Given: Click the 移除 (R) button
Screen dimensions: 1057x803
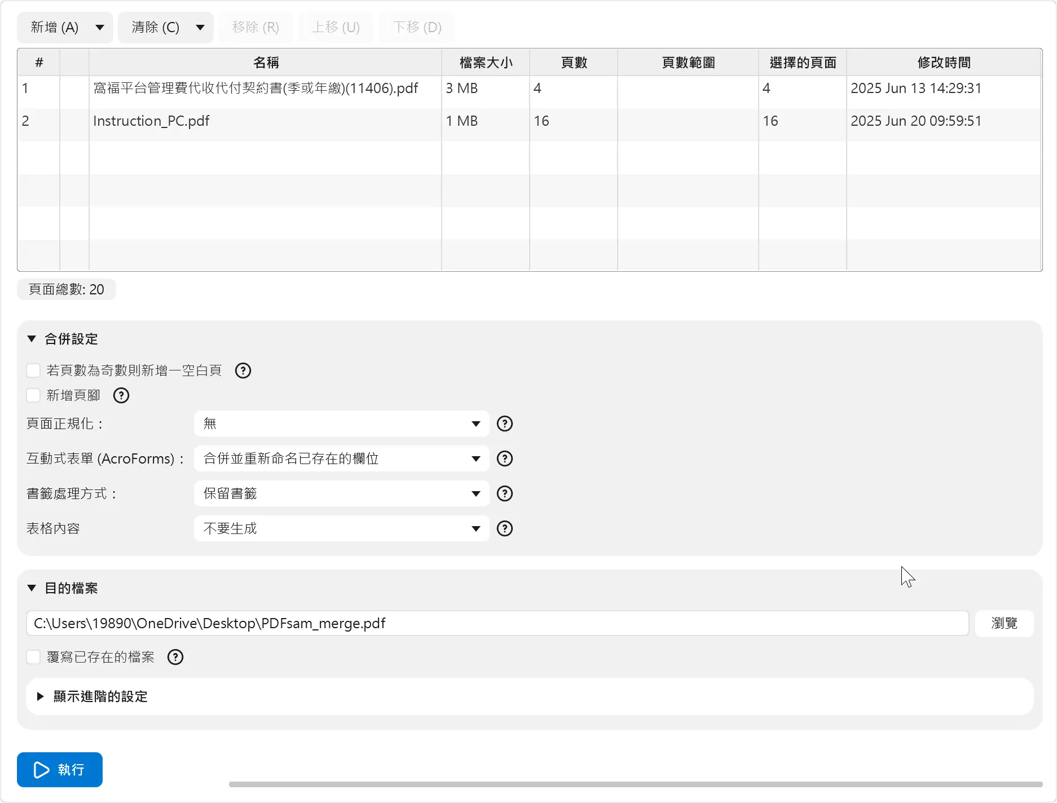Looking at the screenshot, I should (x=256, y=27).
